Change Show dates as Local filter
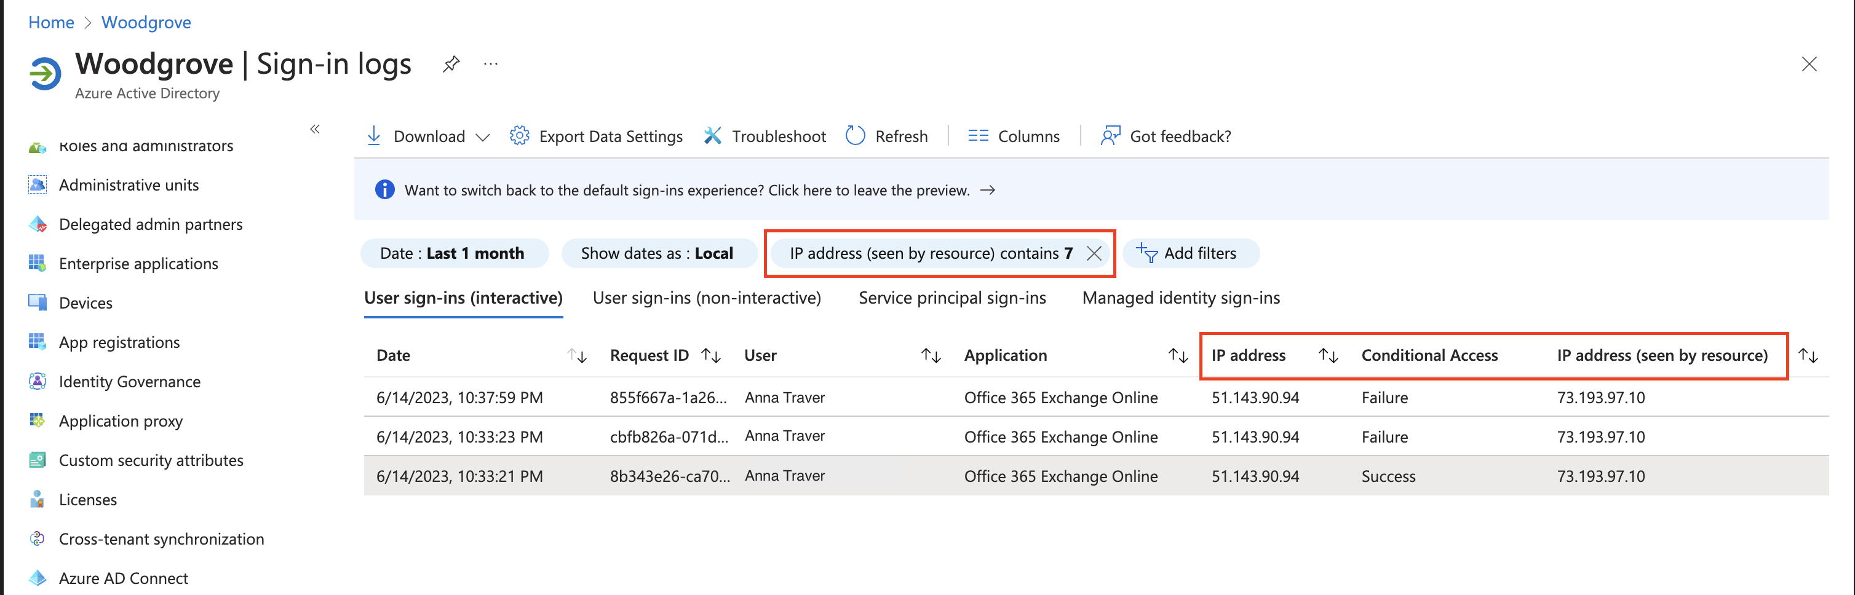Screen dimensions: 1855x595 [658, 253]
